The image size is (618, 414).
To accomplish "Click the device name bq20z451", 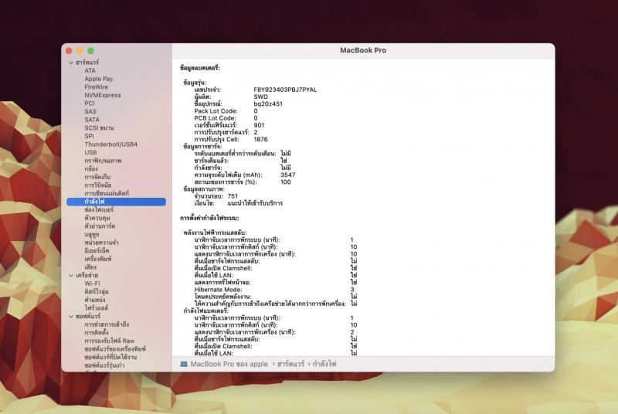I will tap(268, 104).
